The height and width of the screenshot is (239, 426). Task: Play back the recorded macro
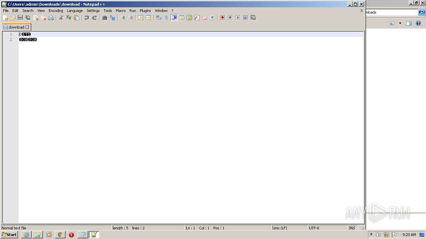pos(238,18)
